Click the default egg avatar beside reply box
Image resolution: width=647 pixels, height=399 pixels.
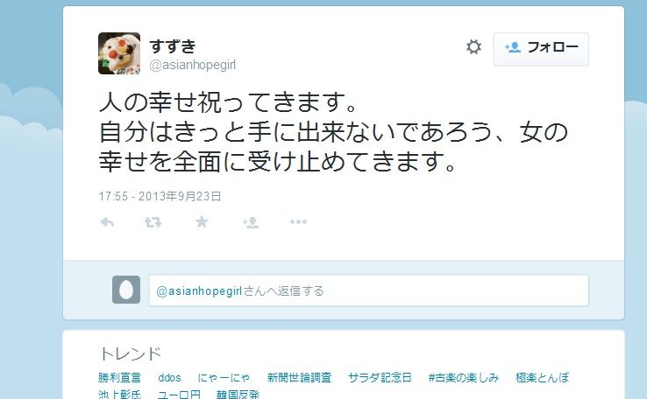pyautogui.click(x=126, y=290)
